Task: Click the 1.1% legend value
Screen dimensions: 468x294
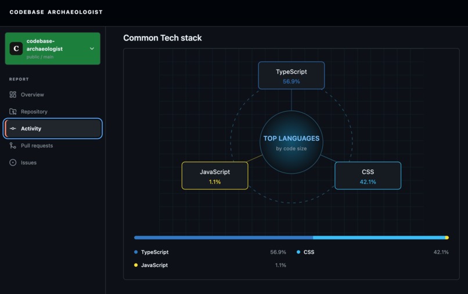Action: tap(280, 265)
